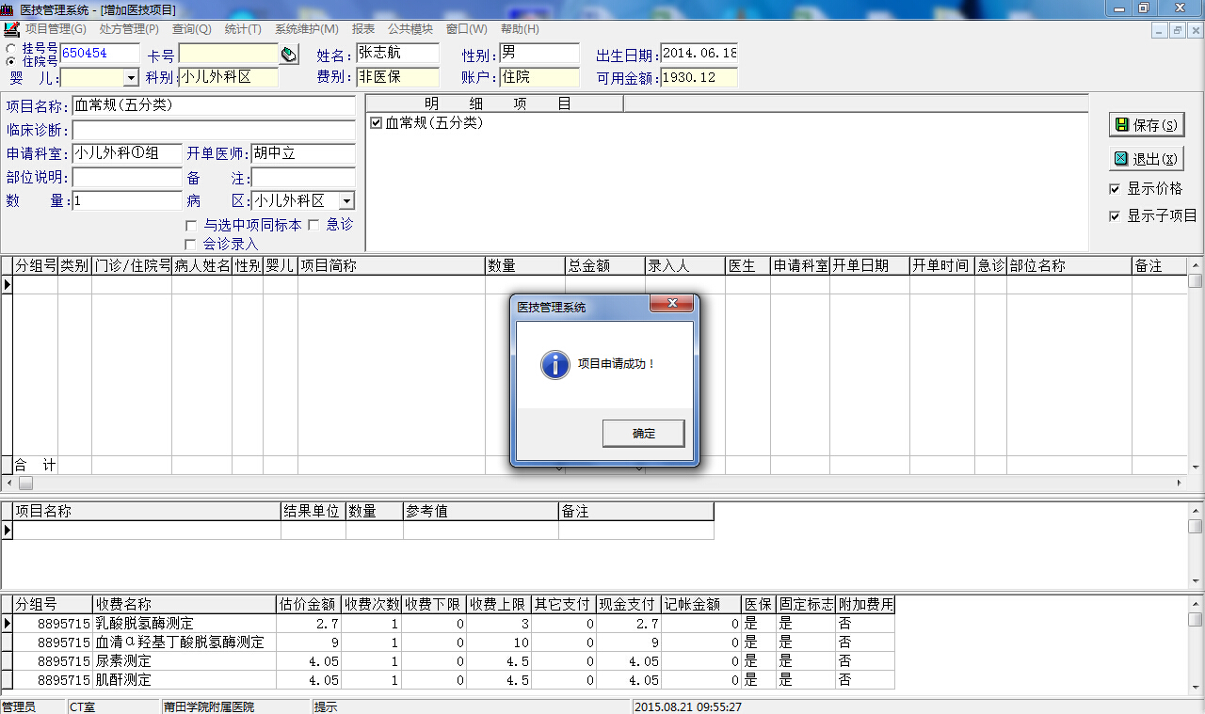1205x714 pixels.
Task: Click the 项目简称 column header
Action: 392,266
